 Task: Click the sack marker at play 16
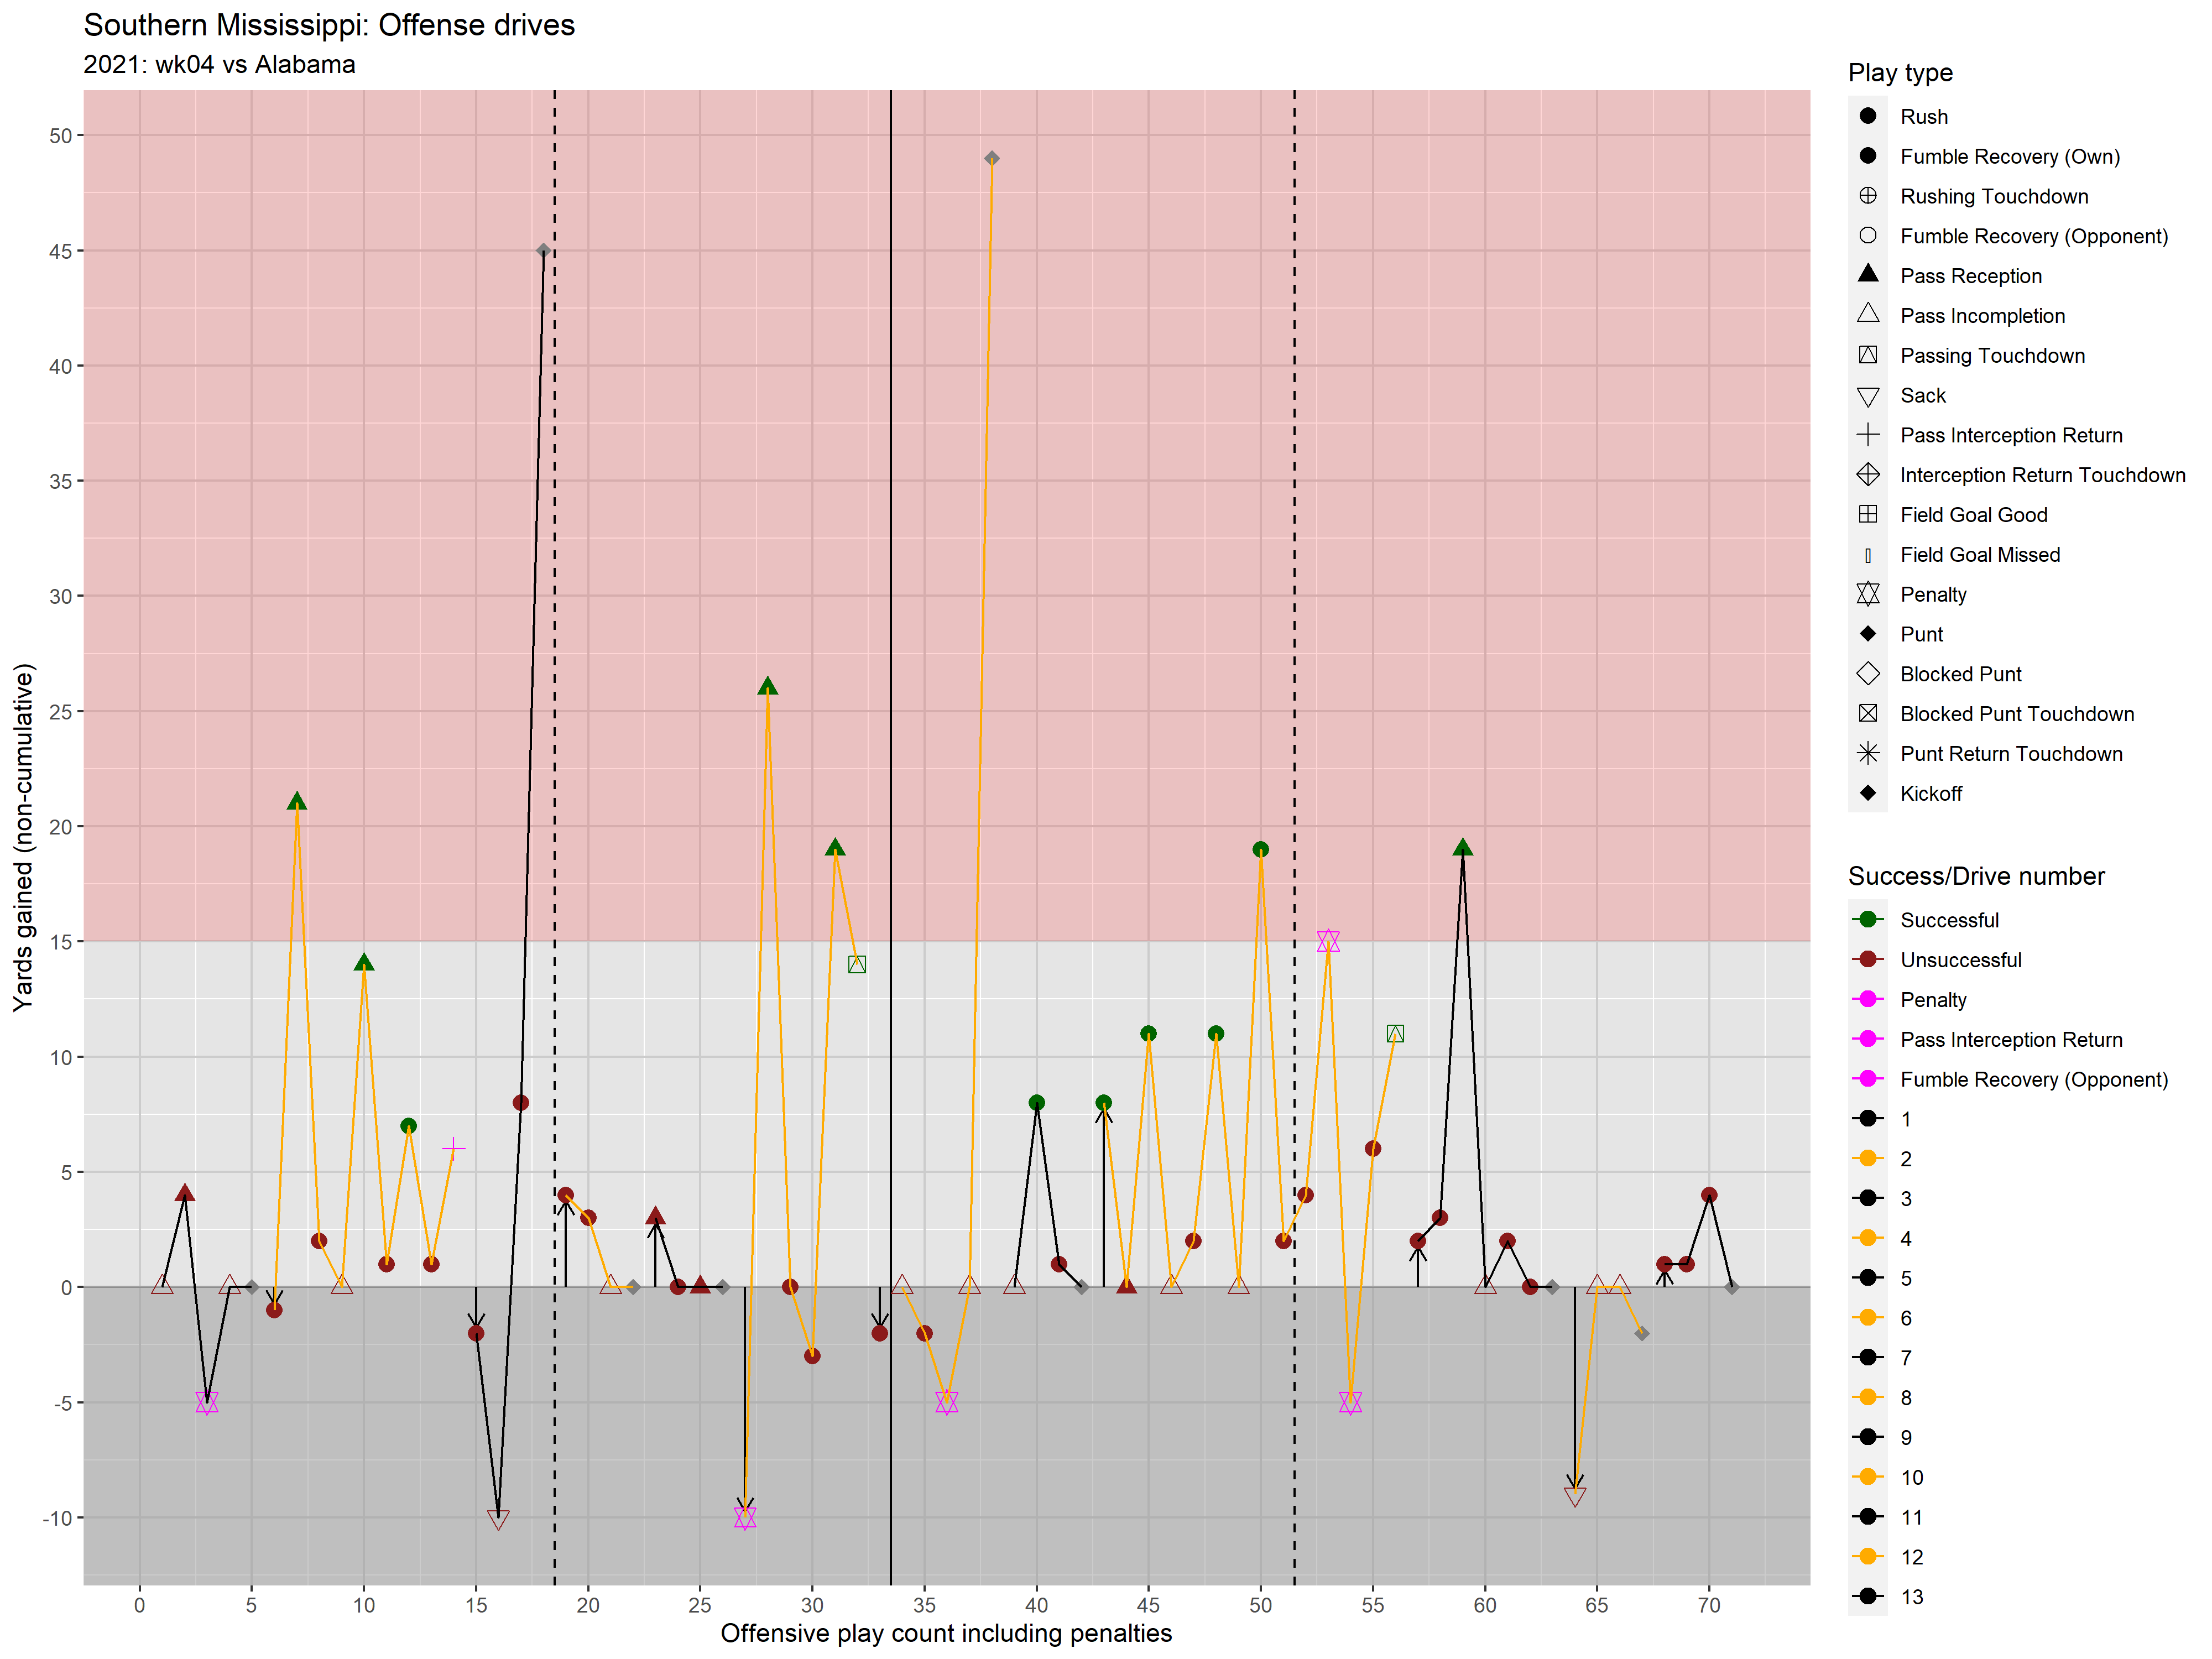click(x=498, y=1520)
